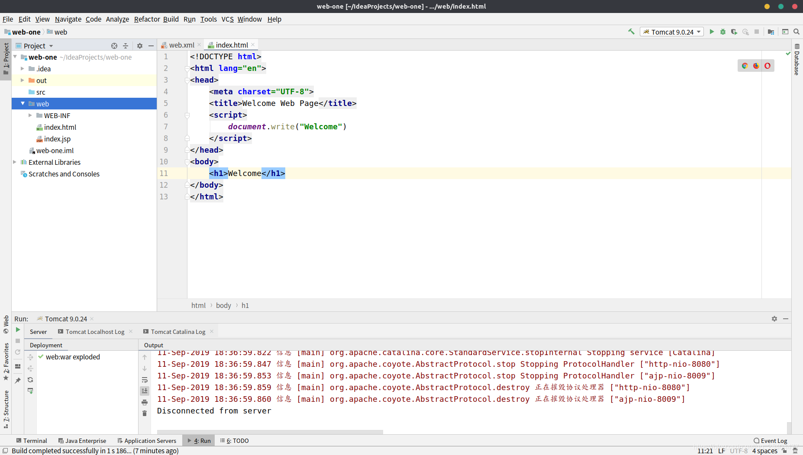The image size is (803, 455).
Task: Select web-one.iml in the project tree
Action: coord(55,151)
